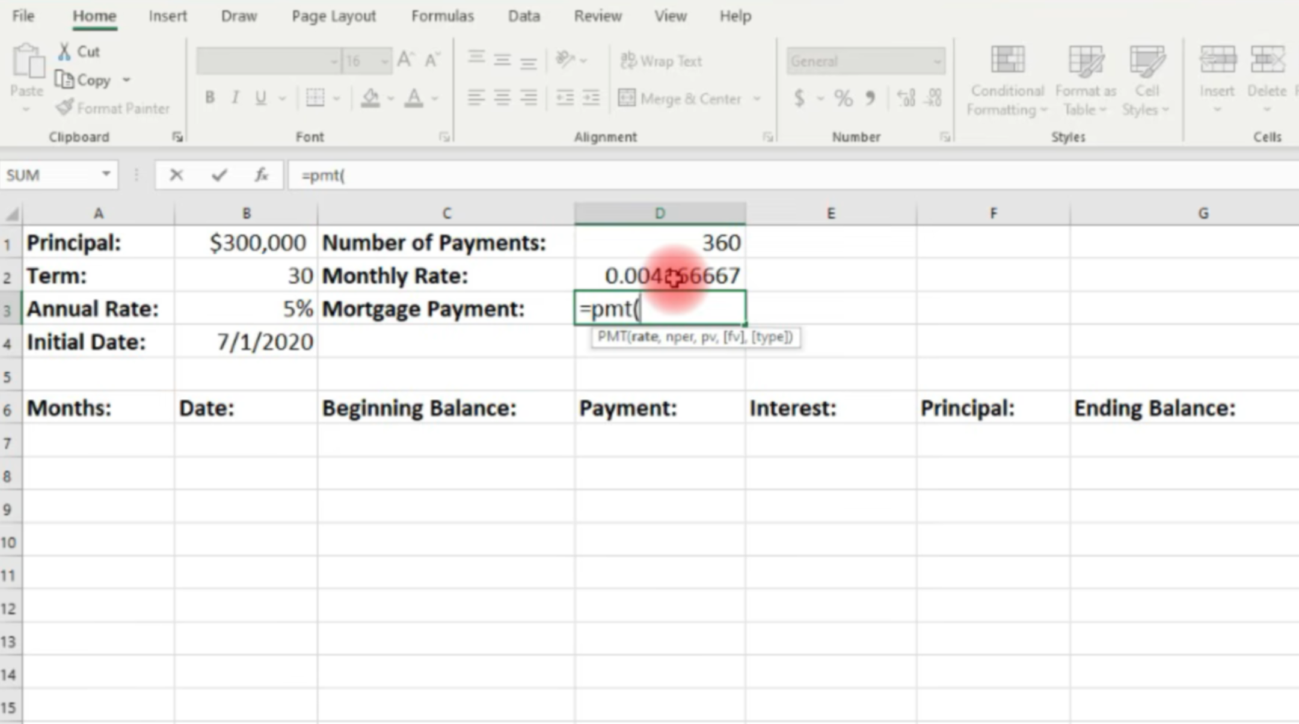The width and height of the screenshot is (1299, 724).
Task: Toggle Underline formatting
Action: (260, 97)
